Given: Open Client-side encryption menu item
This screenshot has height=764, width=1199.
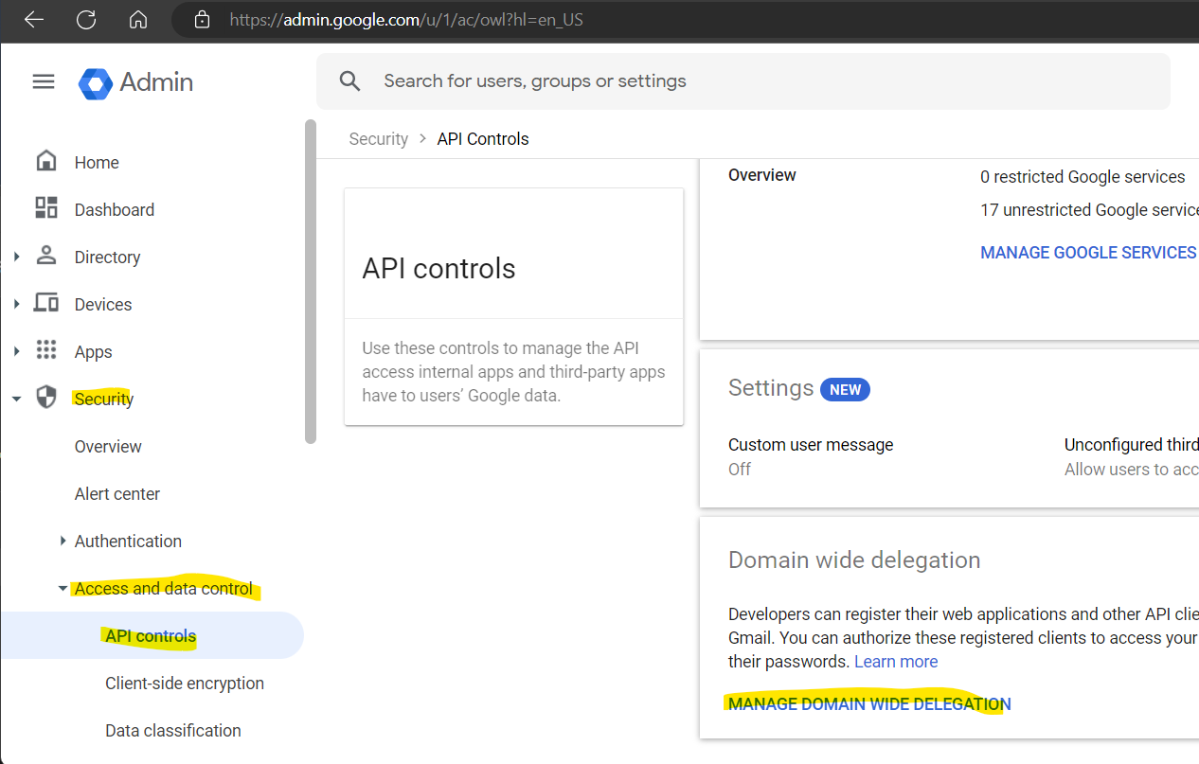Looking at the screenshot, I should tap(184, 683).
